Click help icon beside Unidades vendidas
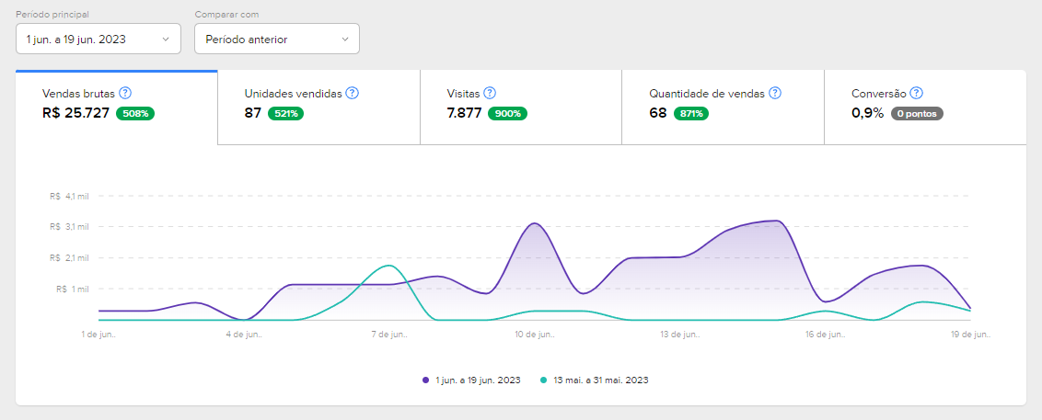Image resolution: width=1042 pixels, height=420 pixels. 352,93
